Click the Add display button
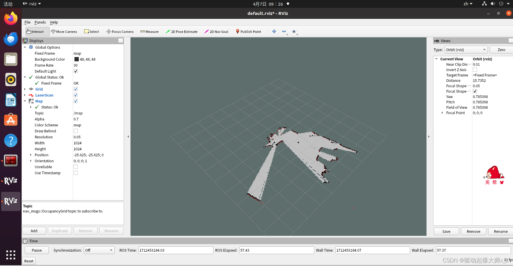This screenshot has width=513, height=266. click(x=34, y=231)
